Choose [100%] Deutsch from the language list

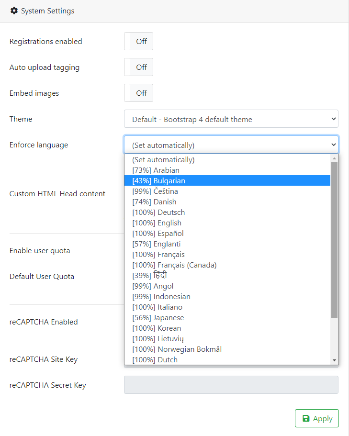(227, 212)
